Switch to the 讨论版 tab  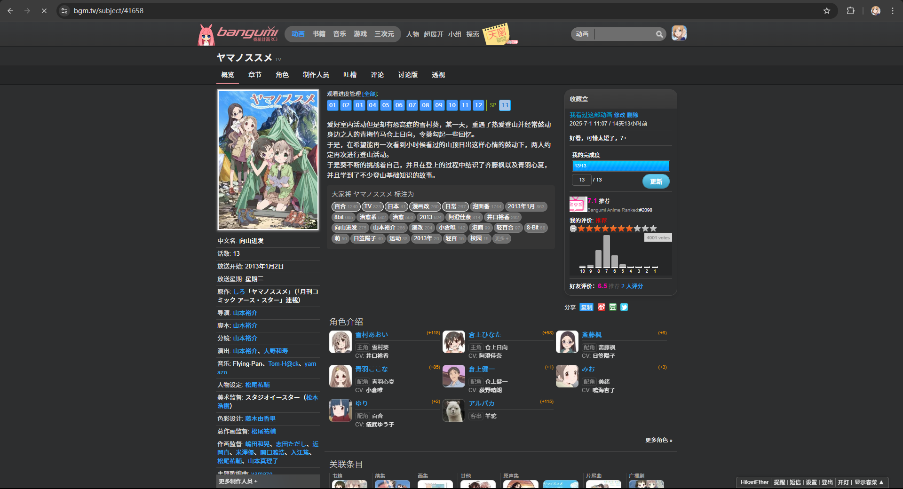click(x=408, y=75)
